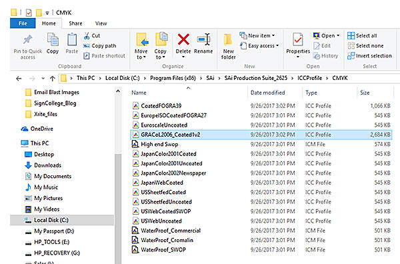Click the Edit button in Open group

322,45
